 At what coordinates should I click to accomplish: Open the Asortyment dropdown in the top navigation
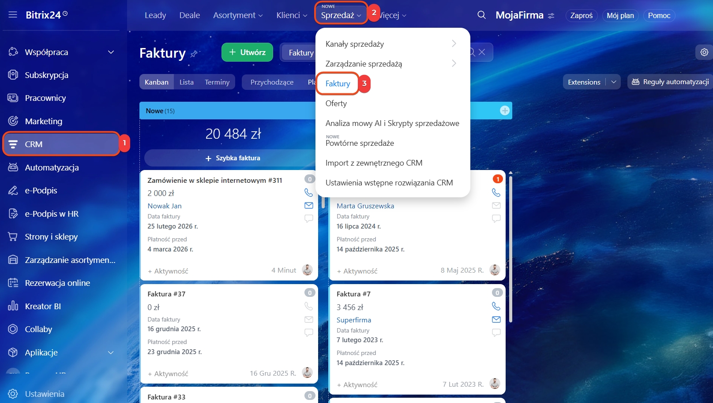[238, 15]
